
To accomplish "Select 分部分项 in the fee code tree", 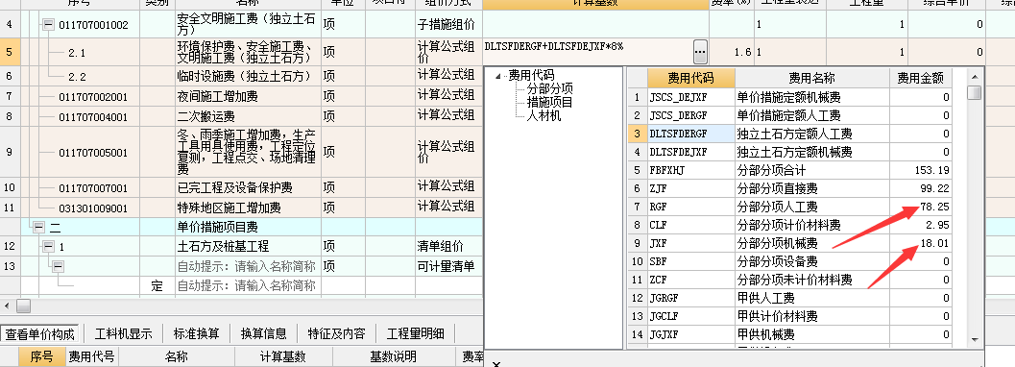I will point(549,88).
